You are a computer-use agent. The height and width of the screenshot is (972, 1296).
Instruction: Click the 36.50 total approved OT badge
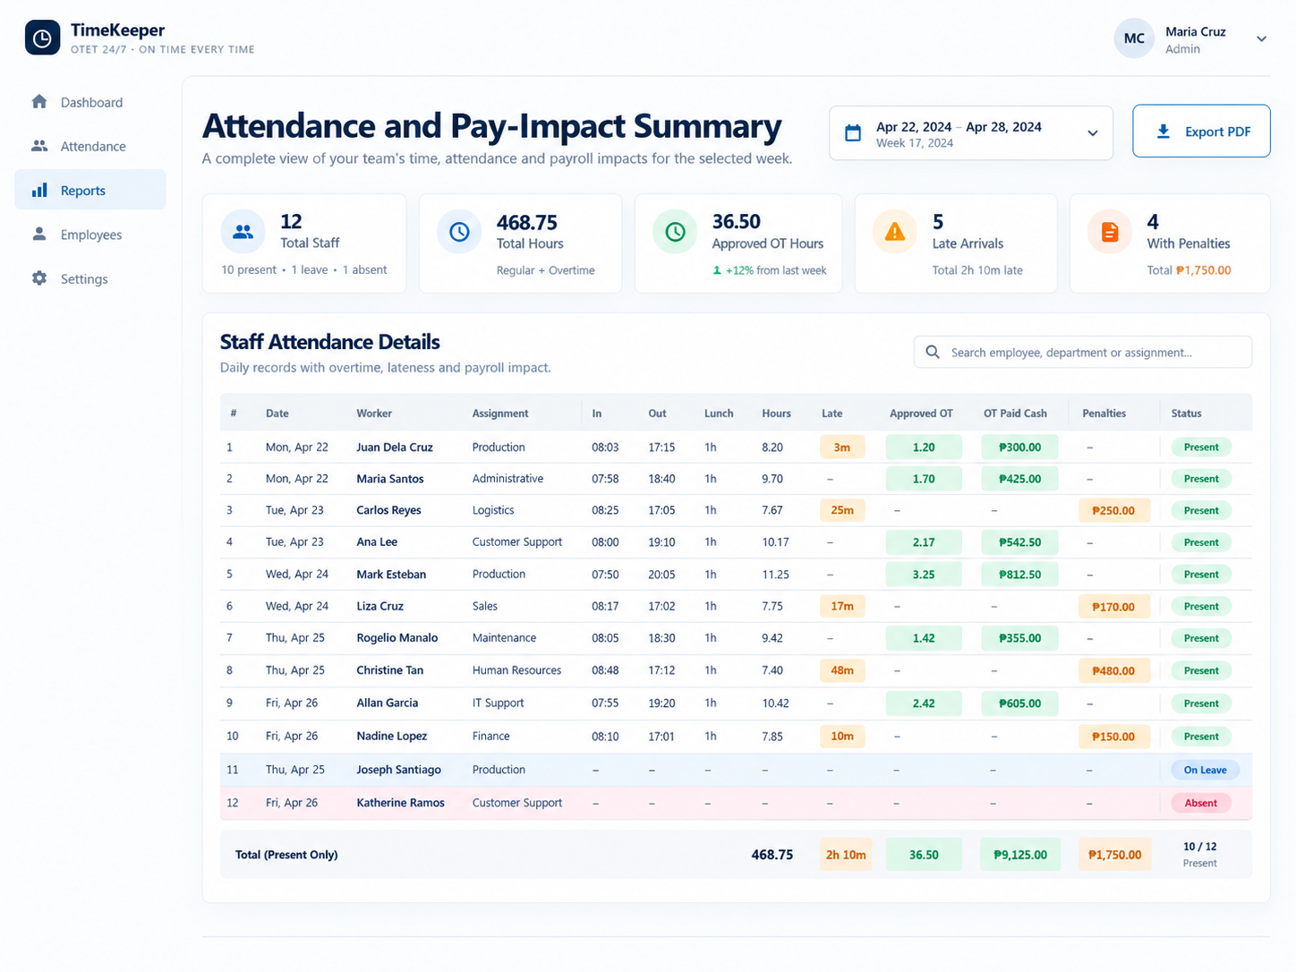click(x=924, y=855)
